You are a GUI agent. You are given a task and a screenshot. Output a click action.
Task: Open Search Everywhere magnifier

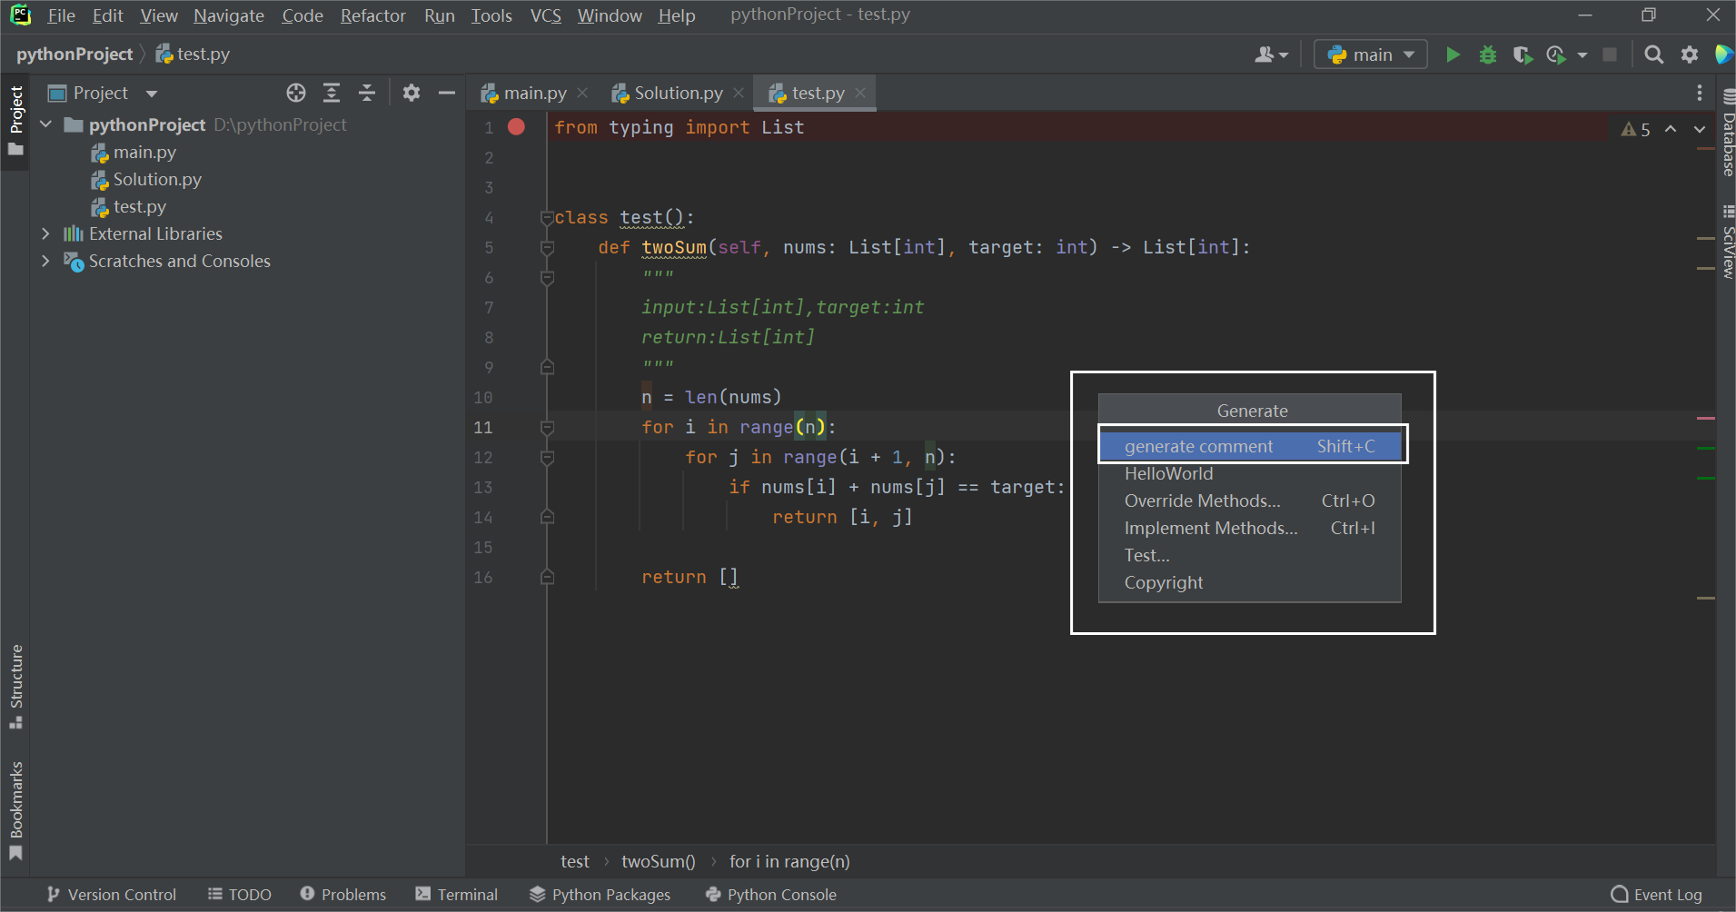tap(1654, 55)
